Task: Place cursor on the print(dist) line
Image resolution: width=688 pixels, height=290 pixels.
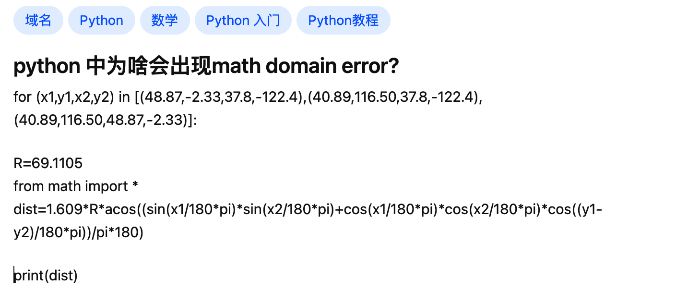Action: [x=46, y=275]
